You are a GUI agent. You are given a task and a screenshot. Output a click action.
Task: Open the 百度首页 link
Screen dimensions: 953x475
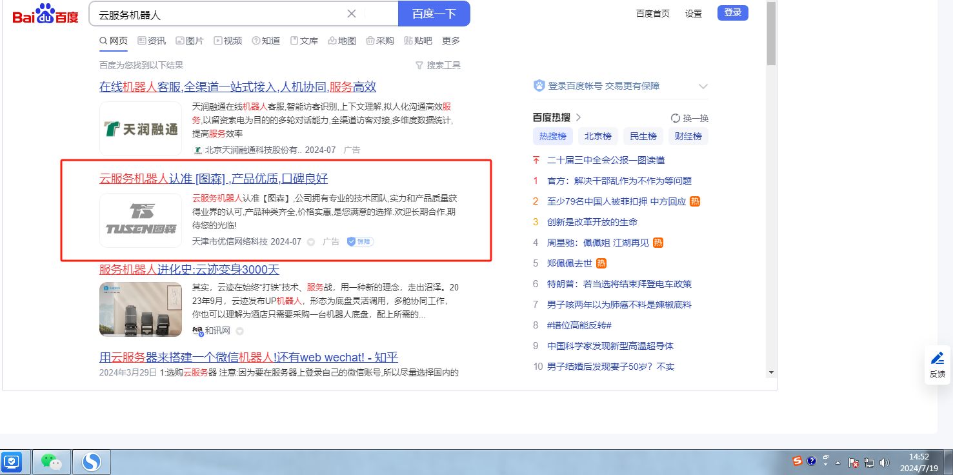point(653,14)
